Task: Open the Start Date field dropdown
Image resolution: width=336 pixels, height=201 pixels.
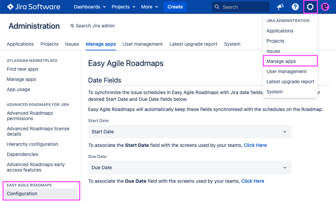Action: tap(190, 132)
